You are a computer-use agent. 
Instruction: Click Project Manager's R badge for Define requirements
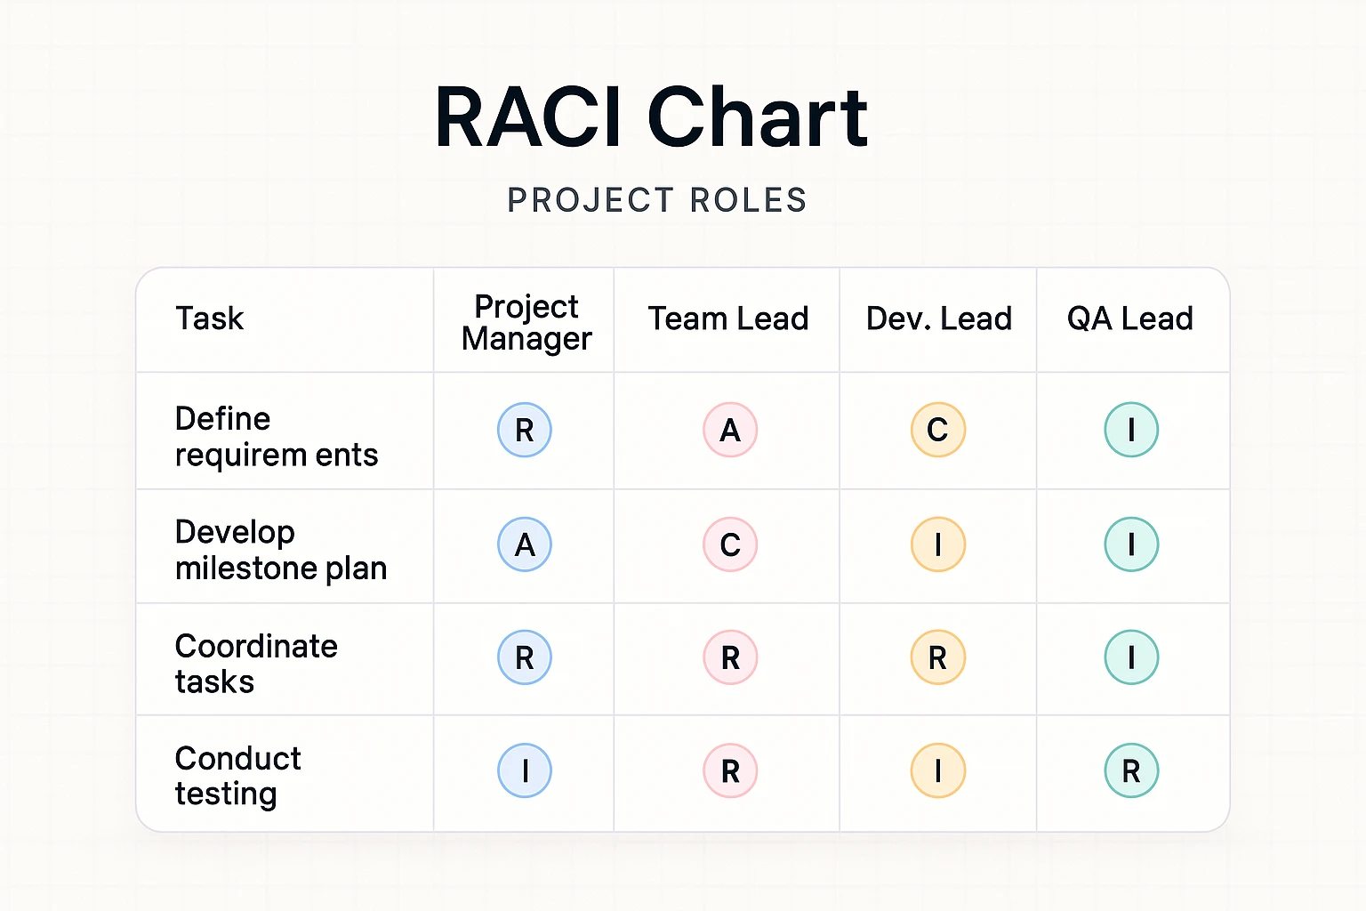coord(525,430)
